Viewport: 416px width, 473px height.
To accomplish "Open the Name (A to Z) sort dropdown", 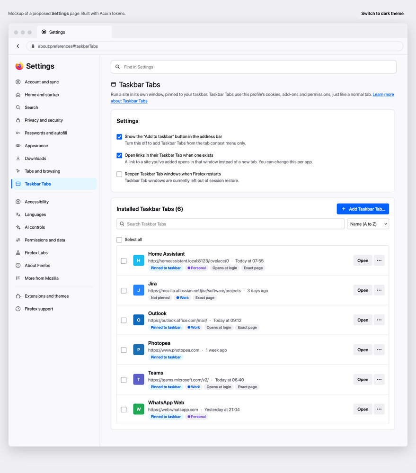I will point(368,224).
